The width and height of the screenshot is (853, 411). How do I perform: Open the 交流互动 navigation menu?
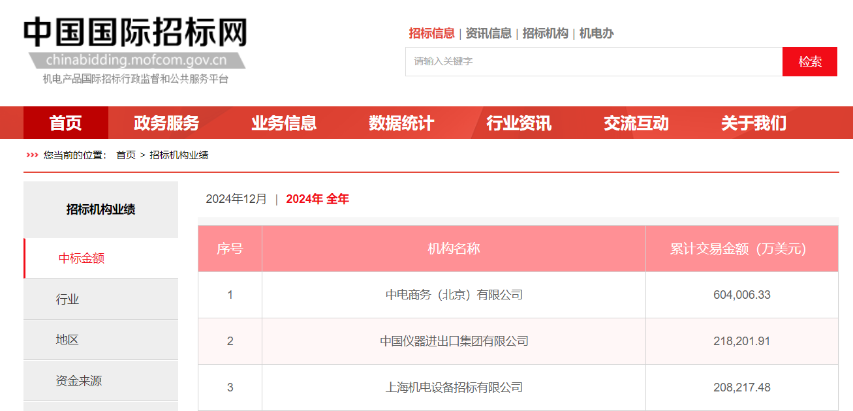[636, 123]
